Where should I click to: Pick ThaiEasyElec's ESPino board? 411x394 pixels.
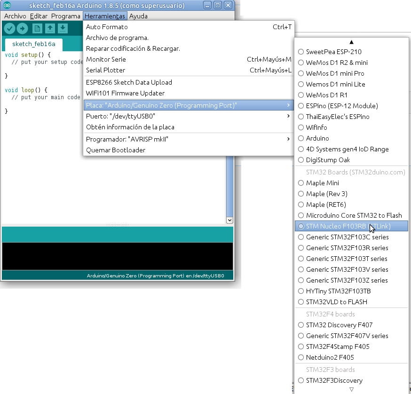coord(351,117)
